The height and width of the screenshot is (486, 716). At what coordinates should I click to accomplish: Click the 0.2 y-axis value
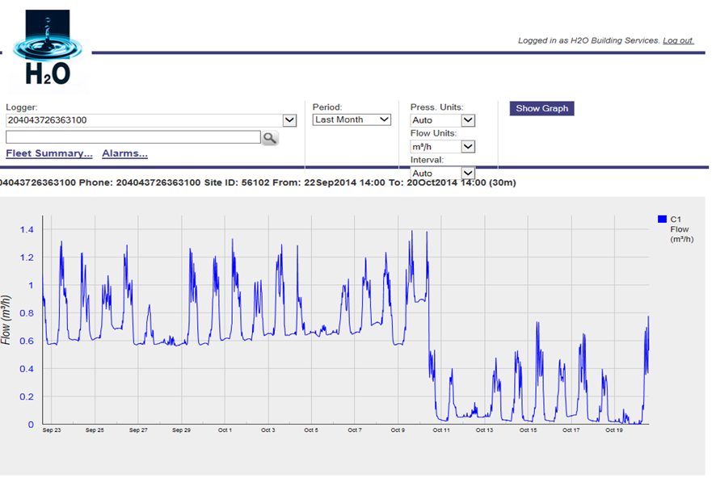click(27, 396)
